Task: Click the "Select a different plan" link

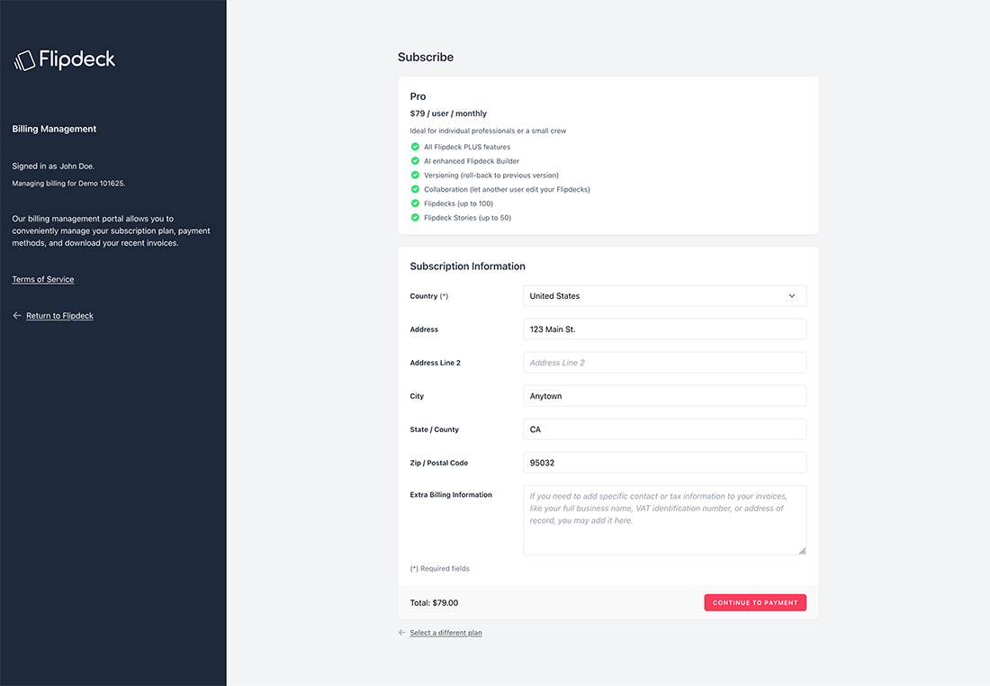Action: tap(445, 632)
